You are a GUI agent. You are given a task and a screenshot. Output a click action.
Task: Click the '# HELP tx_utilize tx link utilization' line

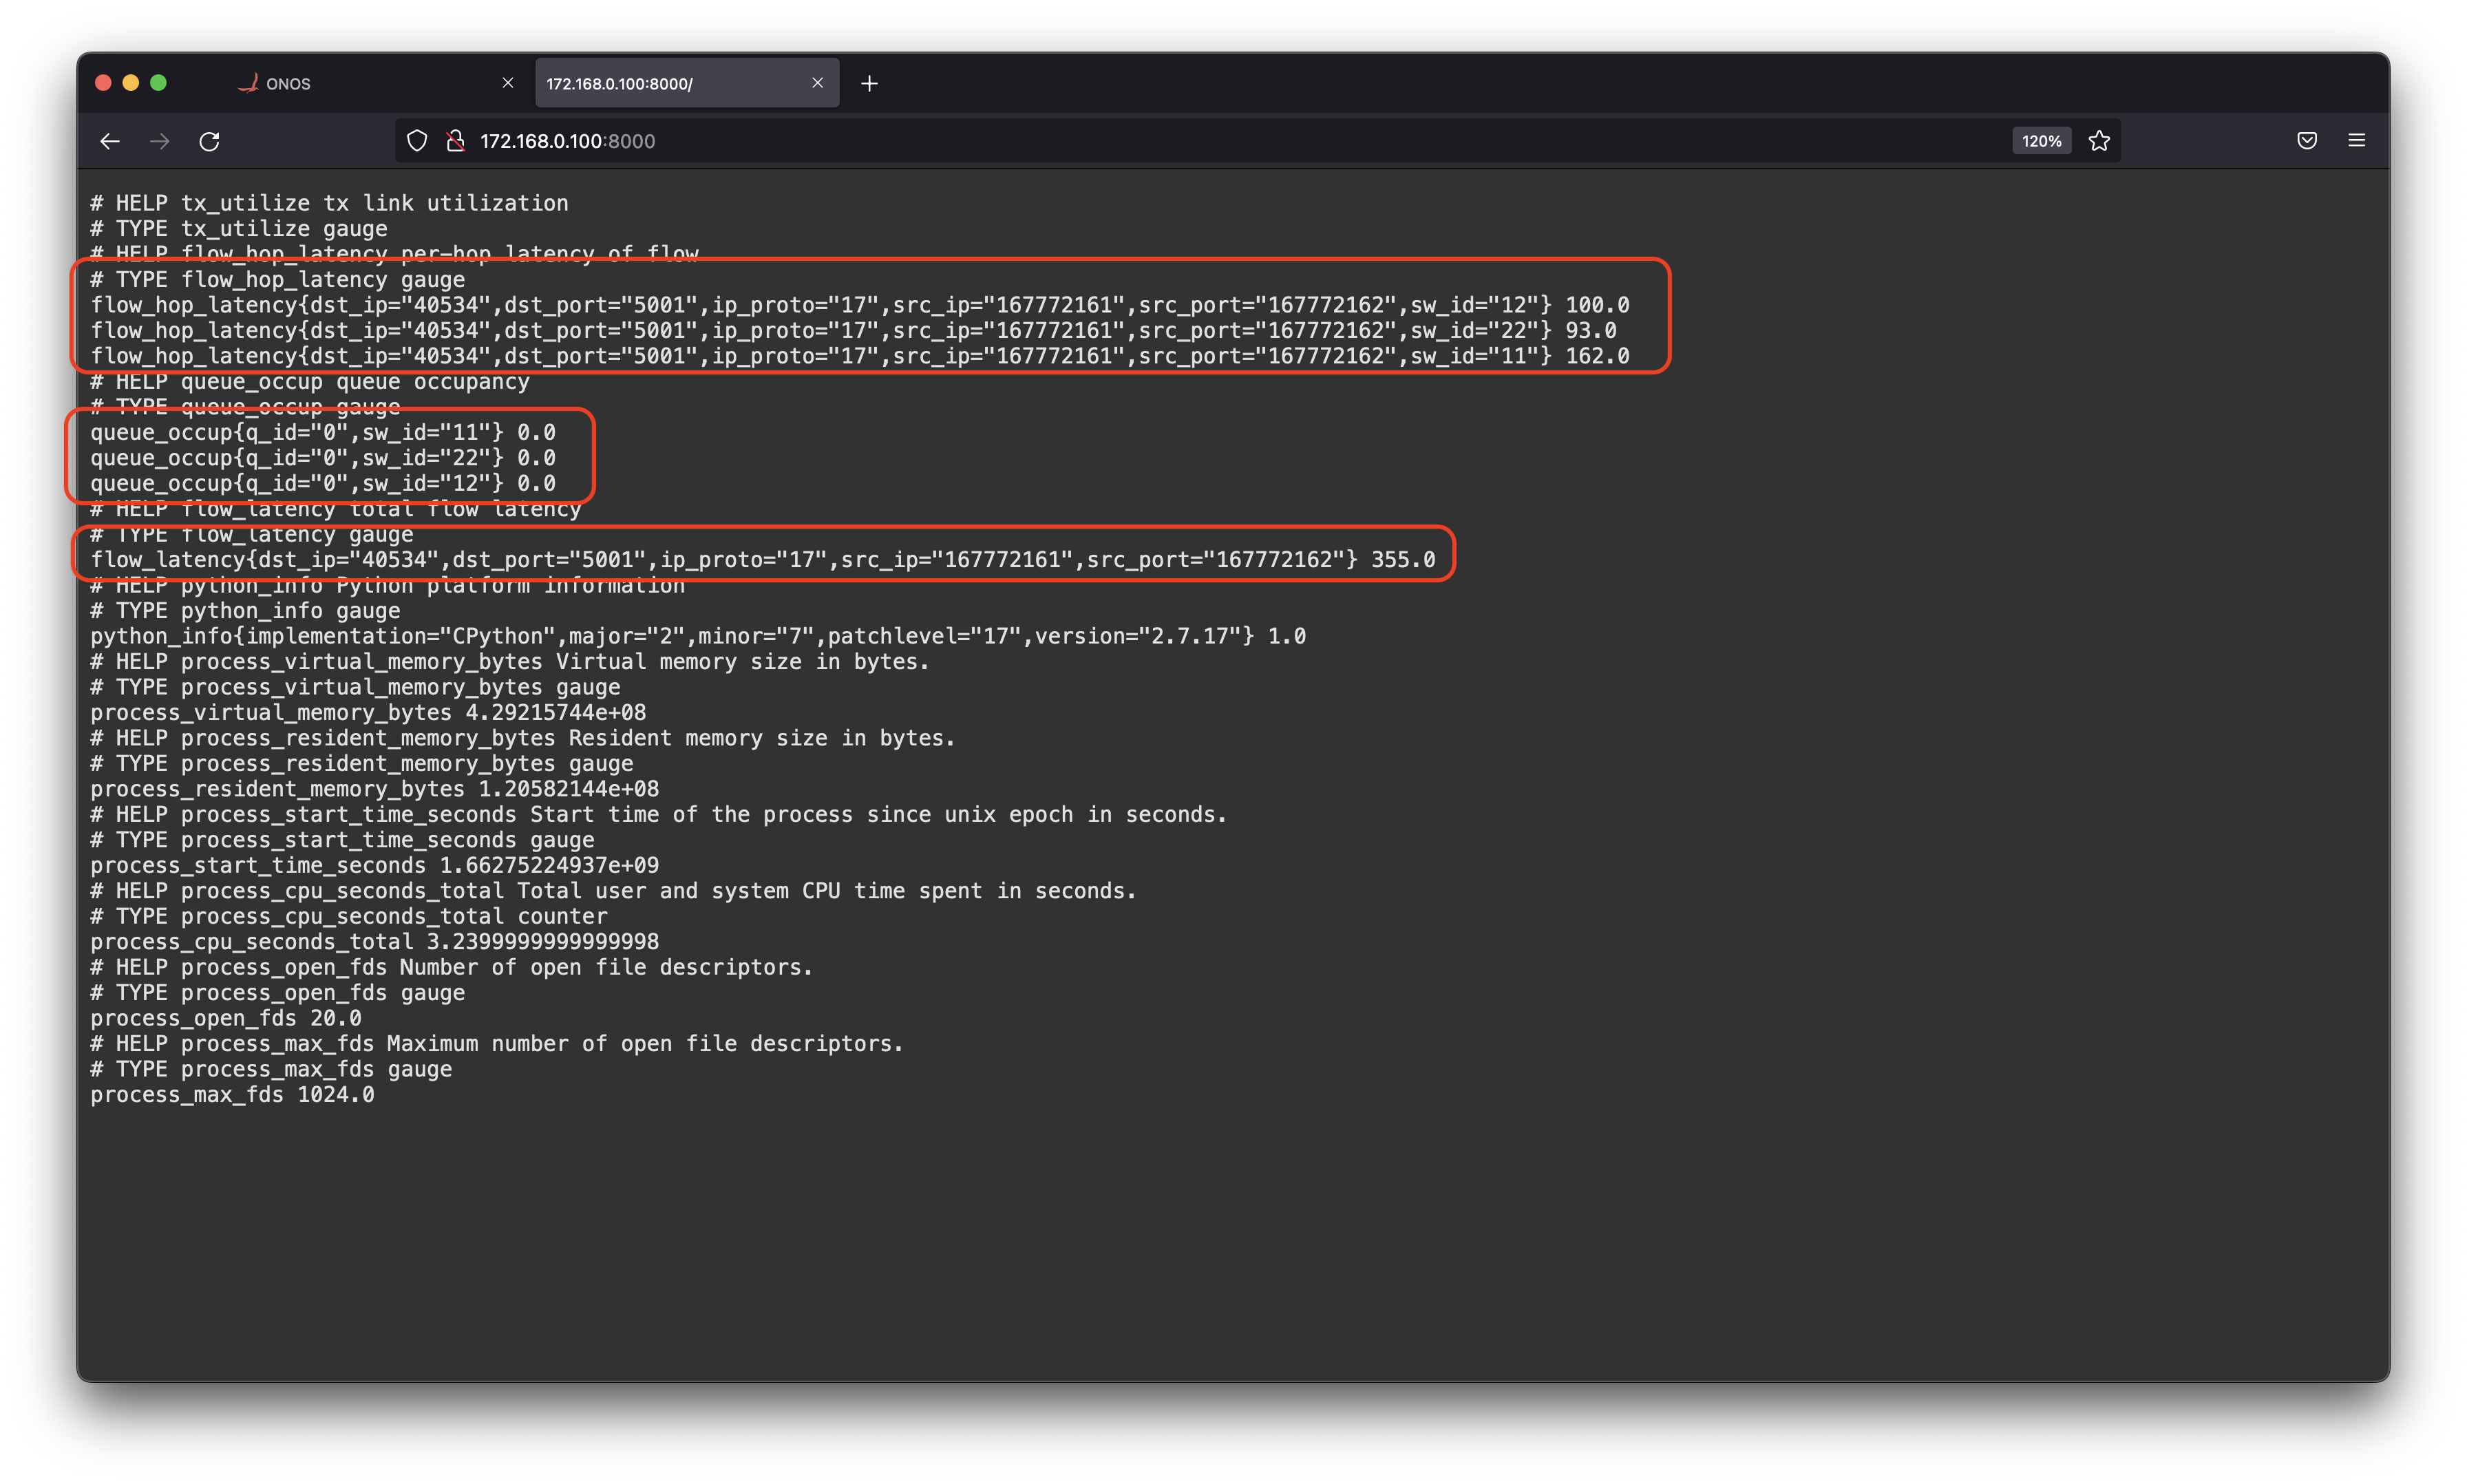(329, 203)
